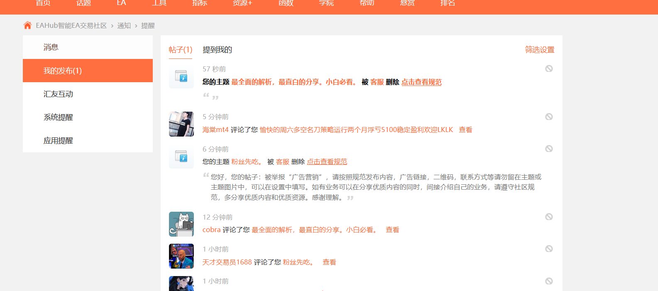
Task: Click block icon on 6 分钟前 notification
Action: (x=549, y=149)
